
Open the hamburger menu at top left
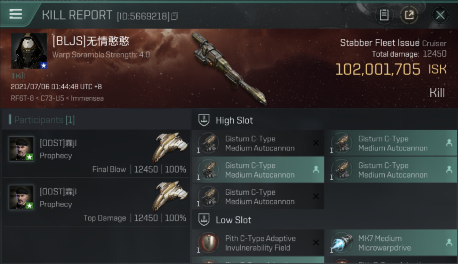click(x=16, y=14)
